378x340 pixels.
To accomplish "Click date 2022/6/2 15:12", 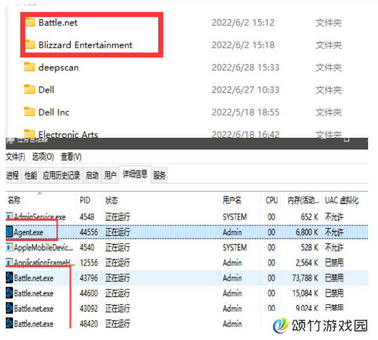I will click(x=243, y=23).
